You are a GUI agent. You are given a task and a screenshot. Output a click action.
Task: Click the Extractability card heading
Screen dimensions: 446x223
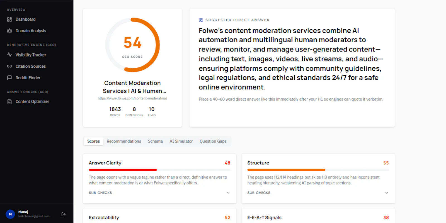[104, 218]
